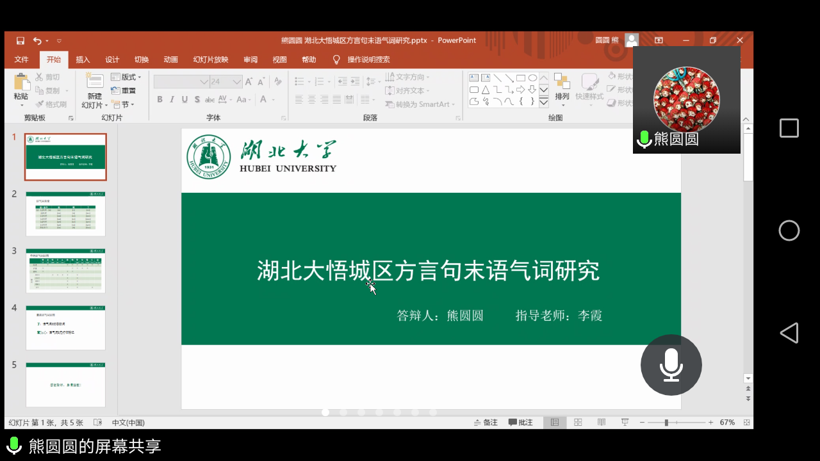Open the font size dropdown
Screen dimensions: 820x461
236,82
